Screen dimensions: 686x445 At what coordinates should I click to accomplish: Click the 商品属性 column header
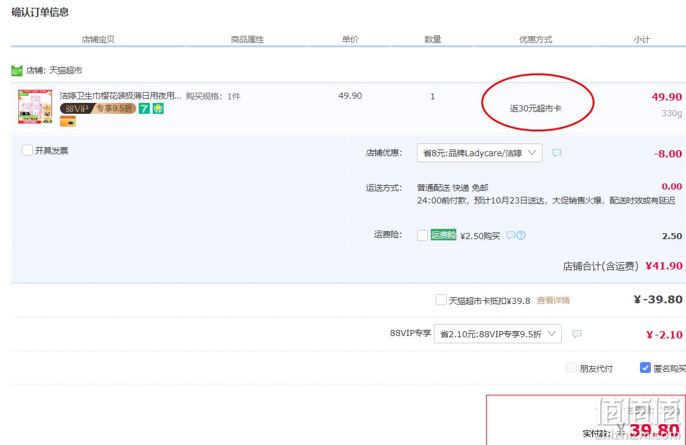(247, 39)
